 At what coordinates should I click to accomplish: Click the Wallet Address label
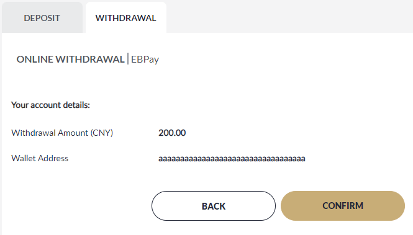[x=40, y=158]
